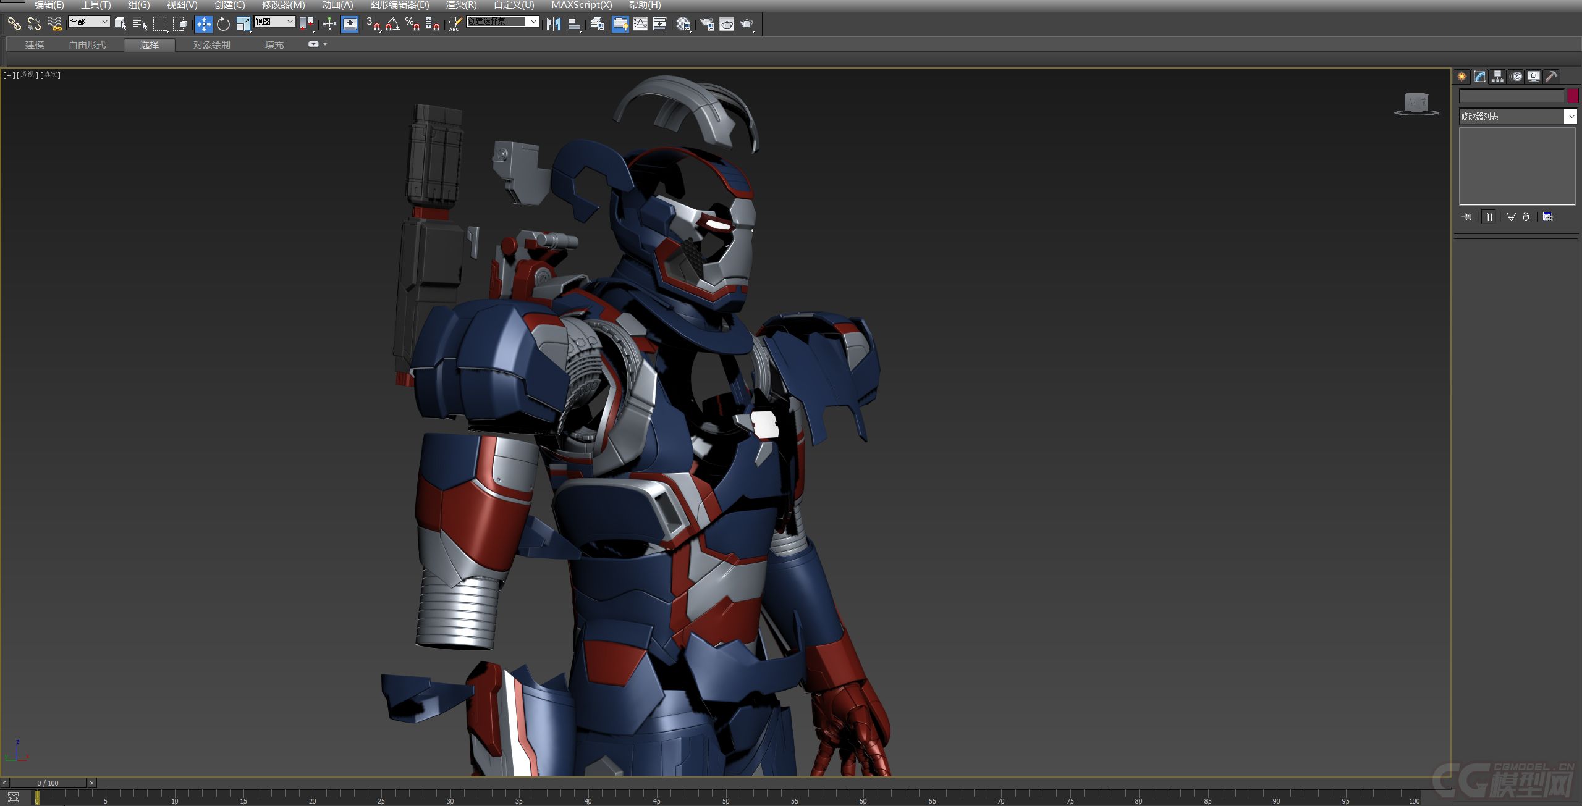This screenshot has width=1582, height=806.
Task: Open the Rendered Frame Window
Action: [x=727, y=24]
